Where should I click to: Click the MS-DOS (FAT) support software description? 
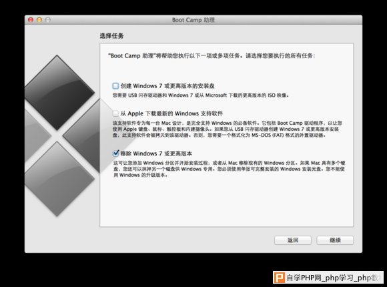(x=228, y=129)
